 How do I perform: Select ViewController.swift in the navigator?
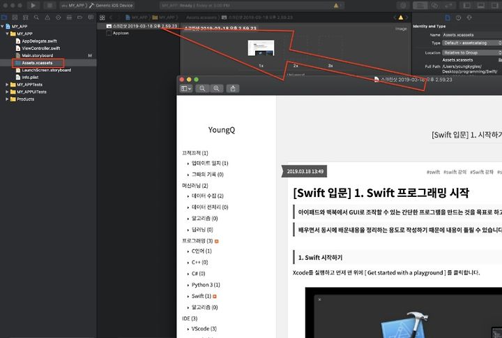41,48
